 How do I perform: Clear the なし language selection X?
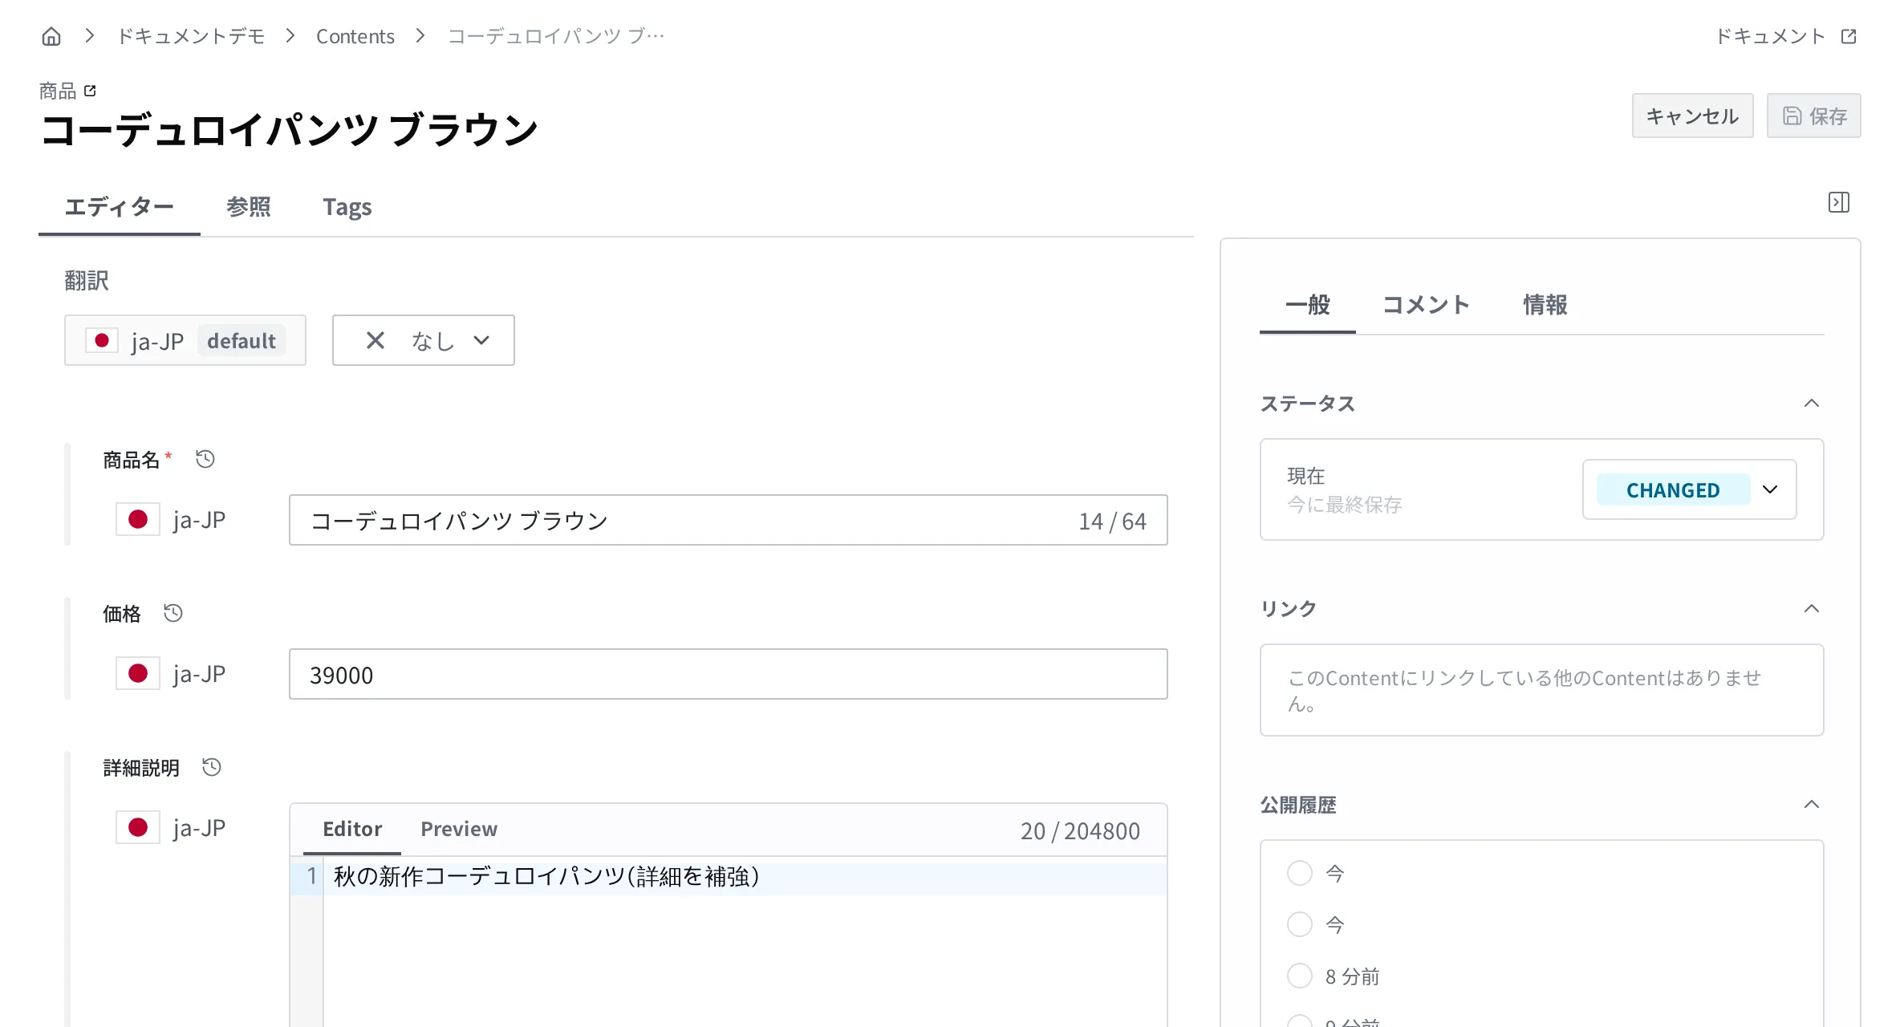(x=376, y=340)
